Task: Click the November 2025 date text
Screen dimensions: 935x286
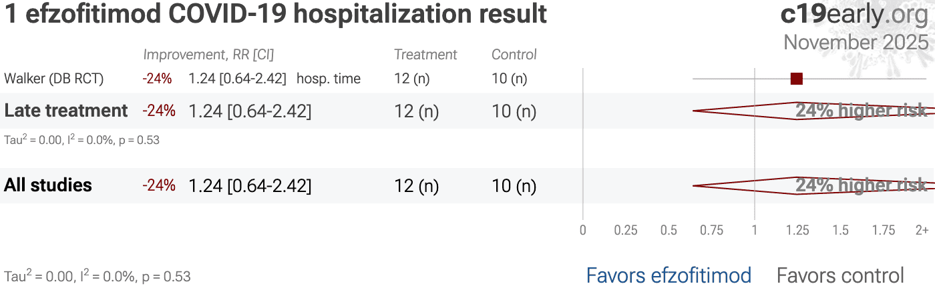Action: click(856, 42)
